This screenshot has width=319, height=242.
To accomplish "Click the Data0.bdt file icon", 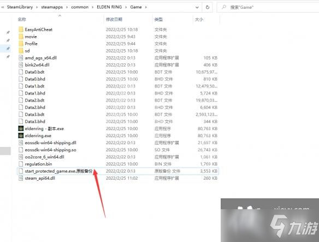I will 21,72.
